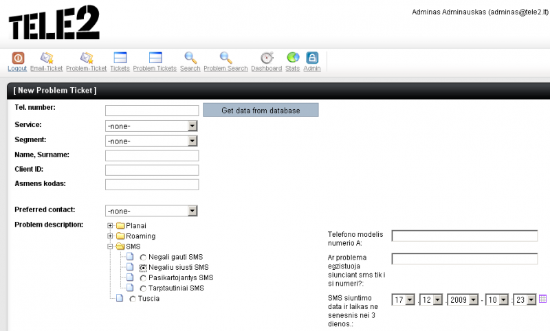Open the Admin link

(x=312, y=68)
